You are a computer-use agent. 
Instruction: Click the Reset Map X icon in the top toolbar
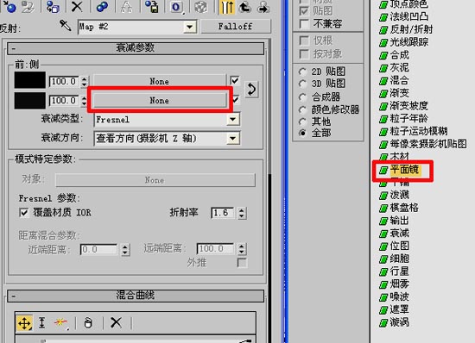click(77, 6)
